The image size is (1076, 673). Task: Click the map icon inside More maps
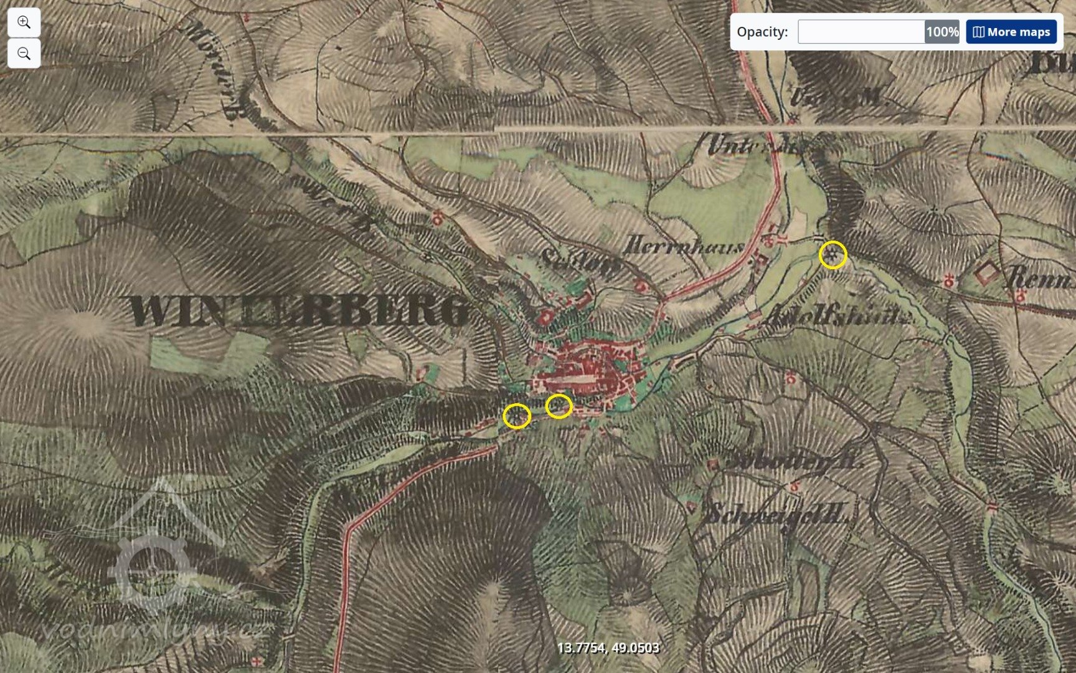click(978, 32)
